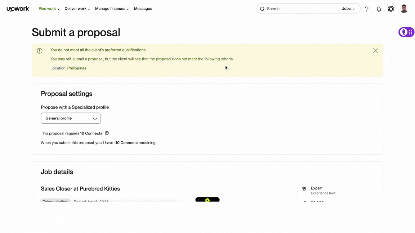Screen dimensions: 415x233
Task: Click the Connects question mark tooltip
Action: pos(107,133)
